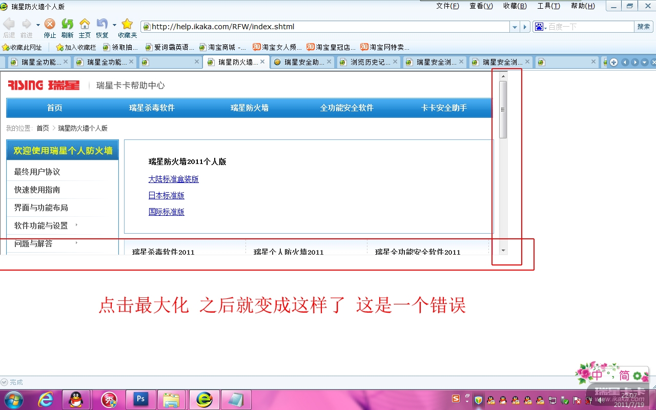656x410 pixels.
Task: Open the Windows Start menu orb
Action: pos(13,400)
